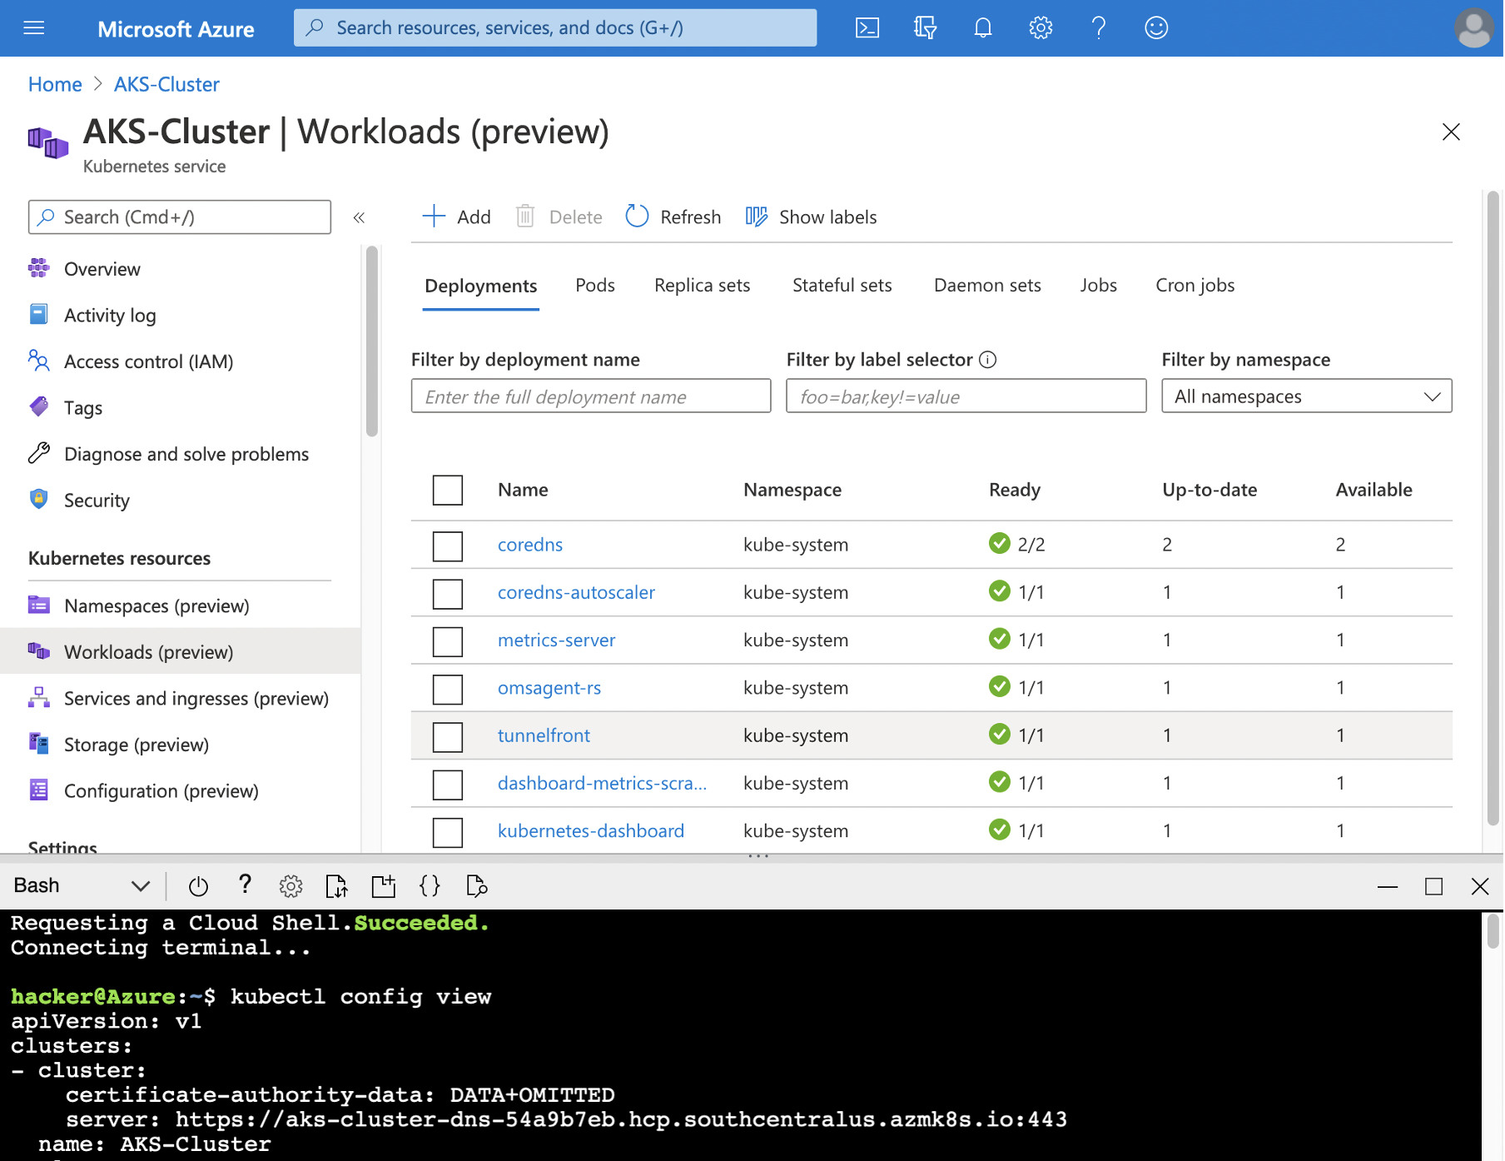Viewport: 1505px width, 1161px height.
Task: Open the coredns deployment link
Action: pyautogui.click(x=530, y=545)
